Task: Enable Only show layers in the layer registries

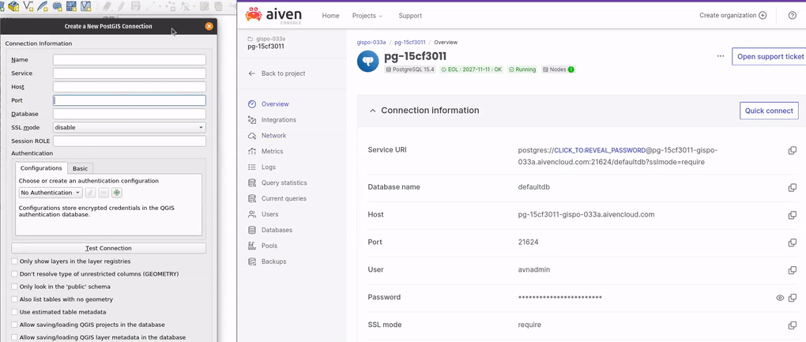Action: pos(14,261)
